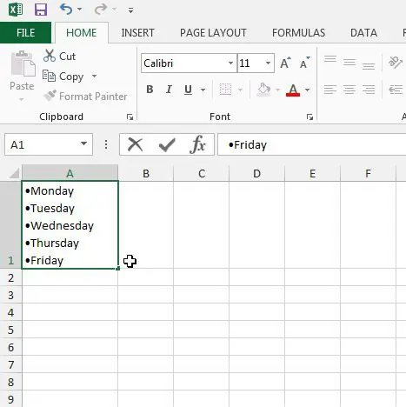Click the Excel application icon
This screenshot has height=407, width=406.
click(x=16, y=10)
